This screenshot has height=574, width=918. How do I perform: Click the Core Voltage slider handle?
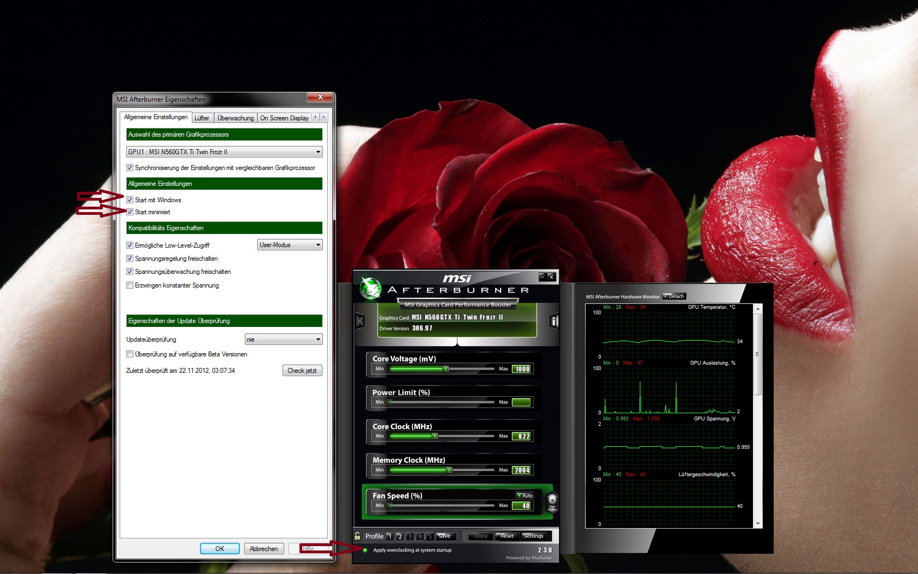click(x=446, y=369)
